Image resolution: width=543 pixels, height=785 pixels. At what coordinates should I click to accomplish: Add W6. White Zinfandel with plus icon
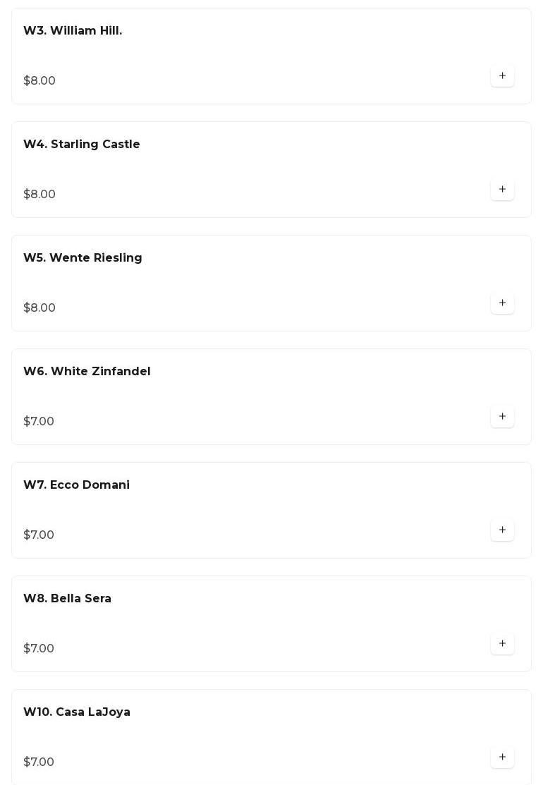[x=502, y=417]
